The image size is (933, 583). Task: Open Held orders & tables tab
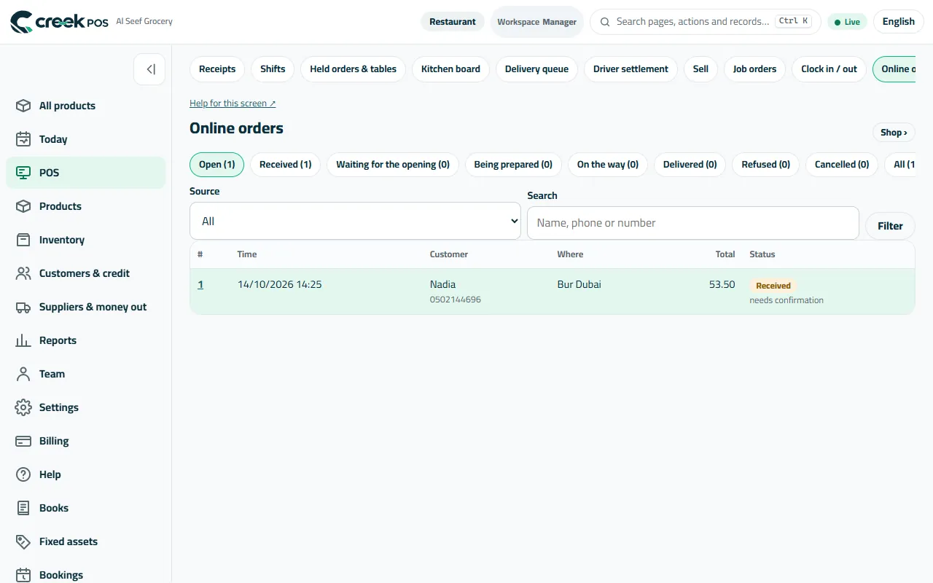click(353, 69)
